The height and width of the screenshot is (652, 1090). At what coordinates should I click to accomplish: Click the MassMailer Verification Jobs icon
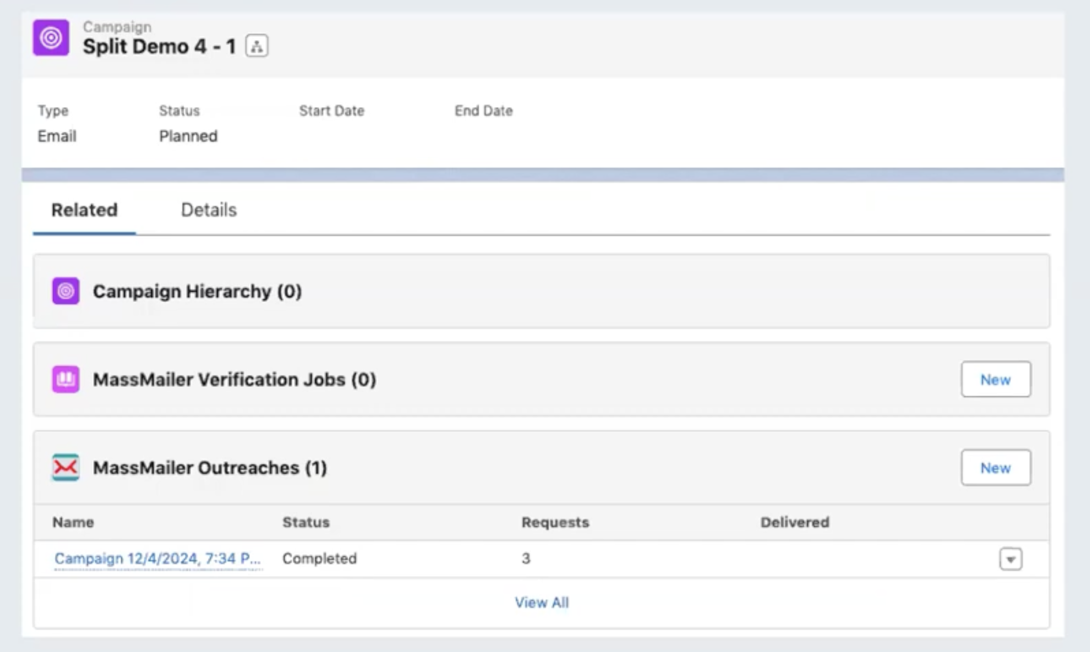tap(66, 379)
